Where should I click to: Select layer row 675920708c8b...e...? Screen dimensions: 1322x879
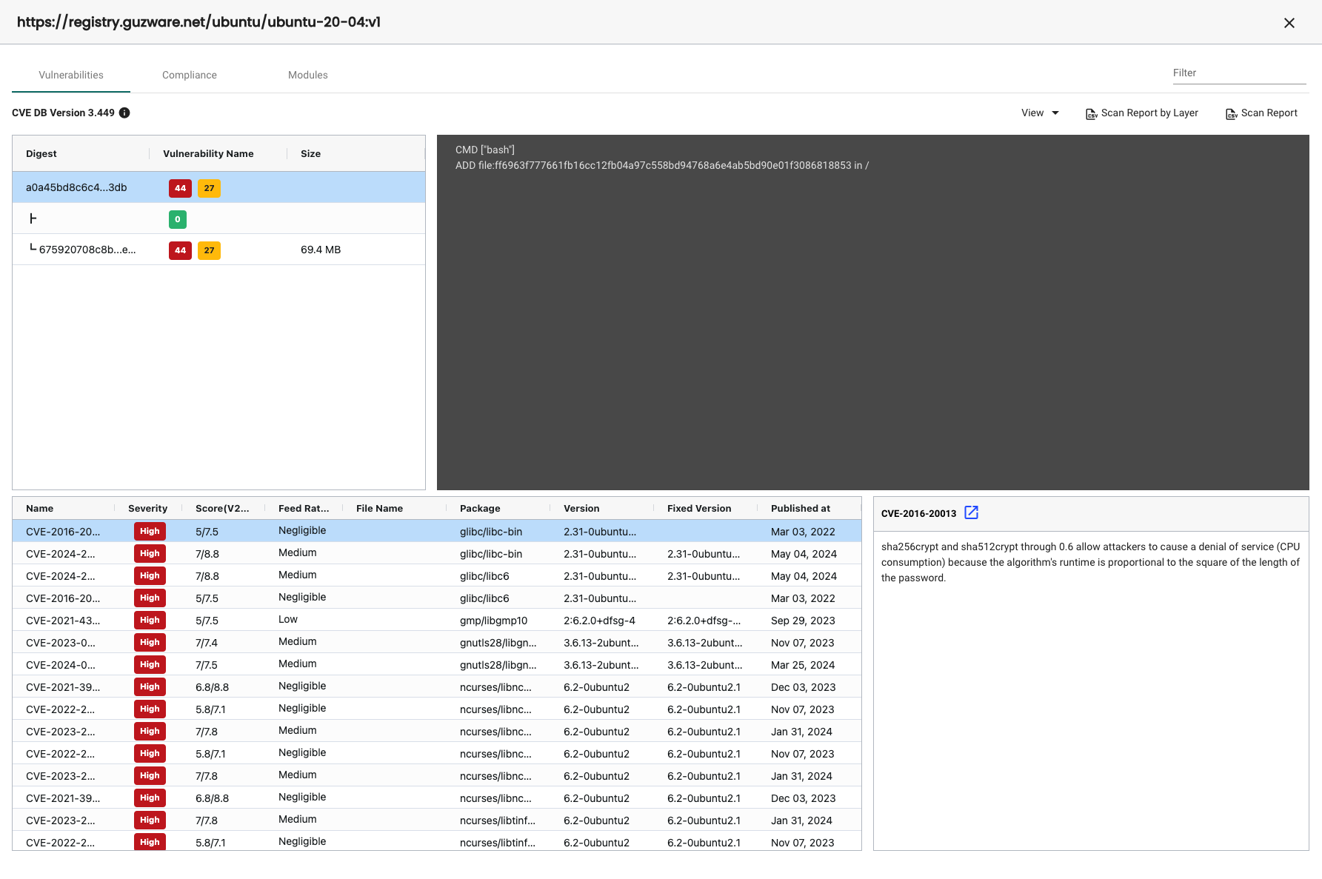pos(219,250)
